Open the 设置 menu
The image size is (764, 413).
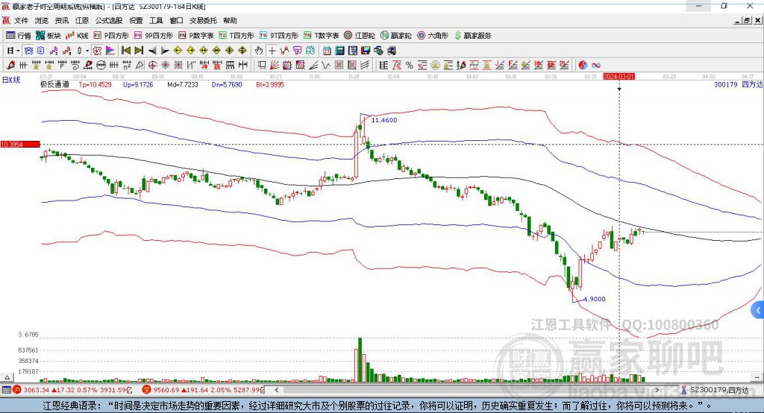coord(136,20)
